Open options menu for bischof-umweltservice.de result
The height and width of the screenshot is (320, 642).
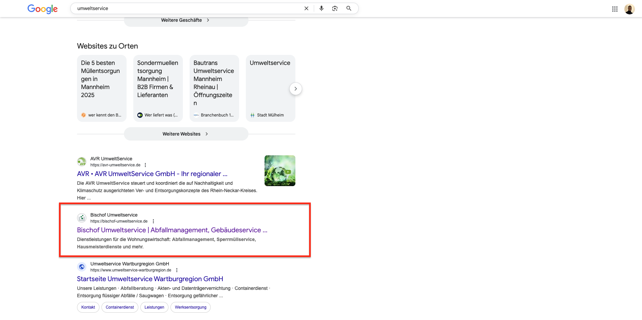(x=153, y=221)
